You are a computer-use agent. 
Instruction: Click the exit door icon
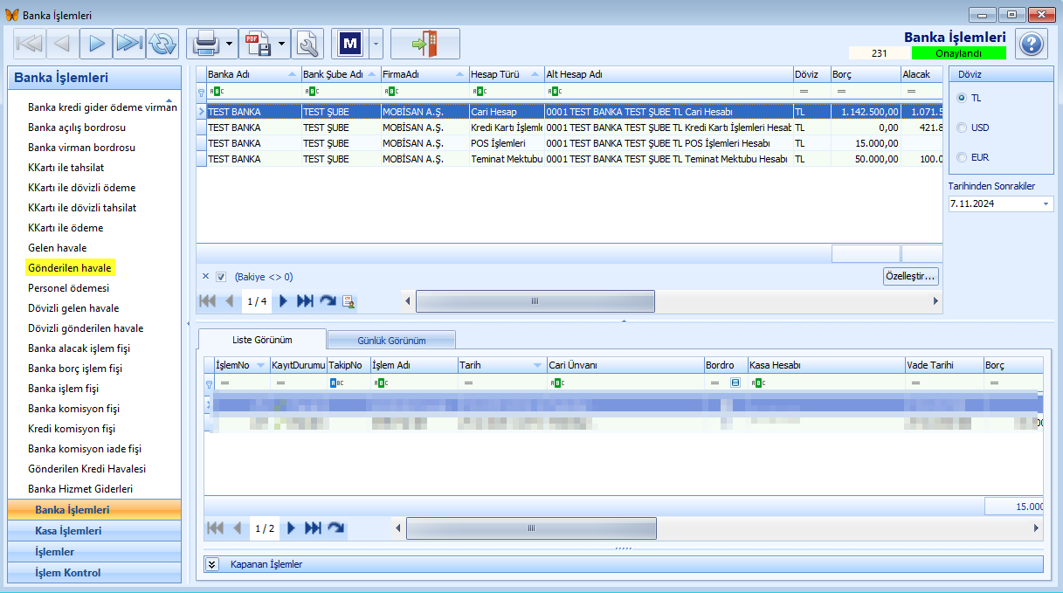click(x=425, y=43)
